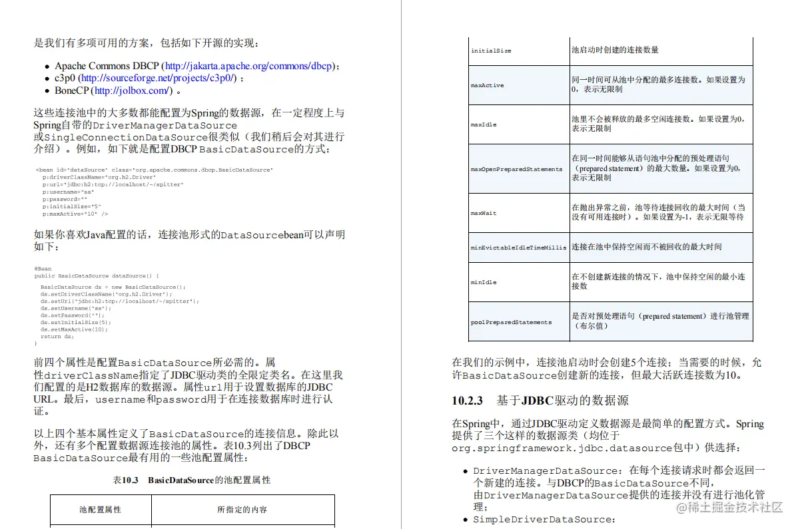The height and width of the screenshot is (529, 798).
Task: Click the maxActive property cell
Action: tap(519, 85)
